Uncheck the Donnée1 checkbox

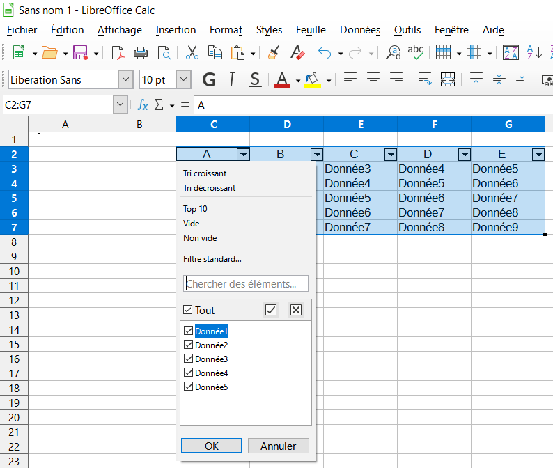tap(188, 331)
